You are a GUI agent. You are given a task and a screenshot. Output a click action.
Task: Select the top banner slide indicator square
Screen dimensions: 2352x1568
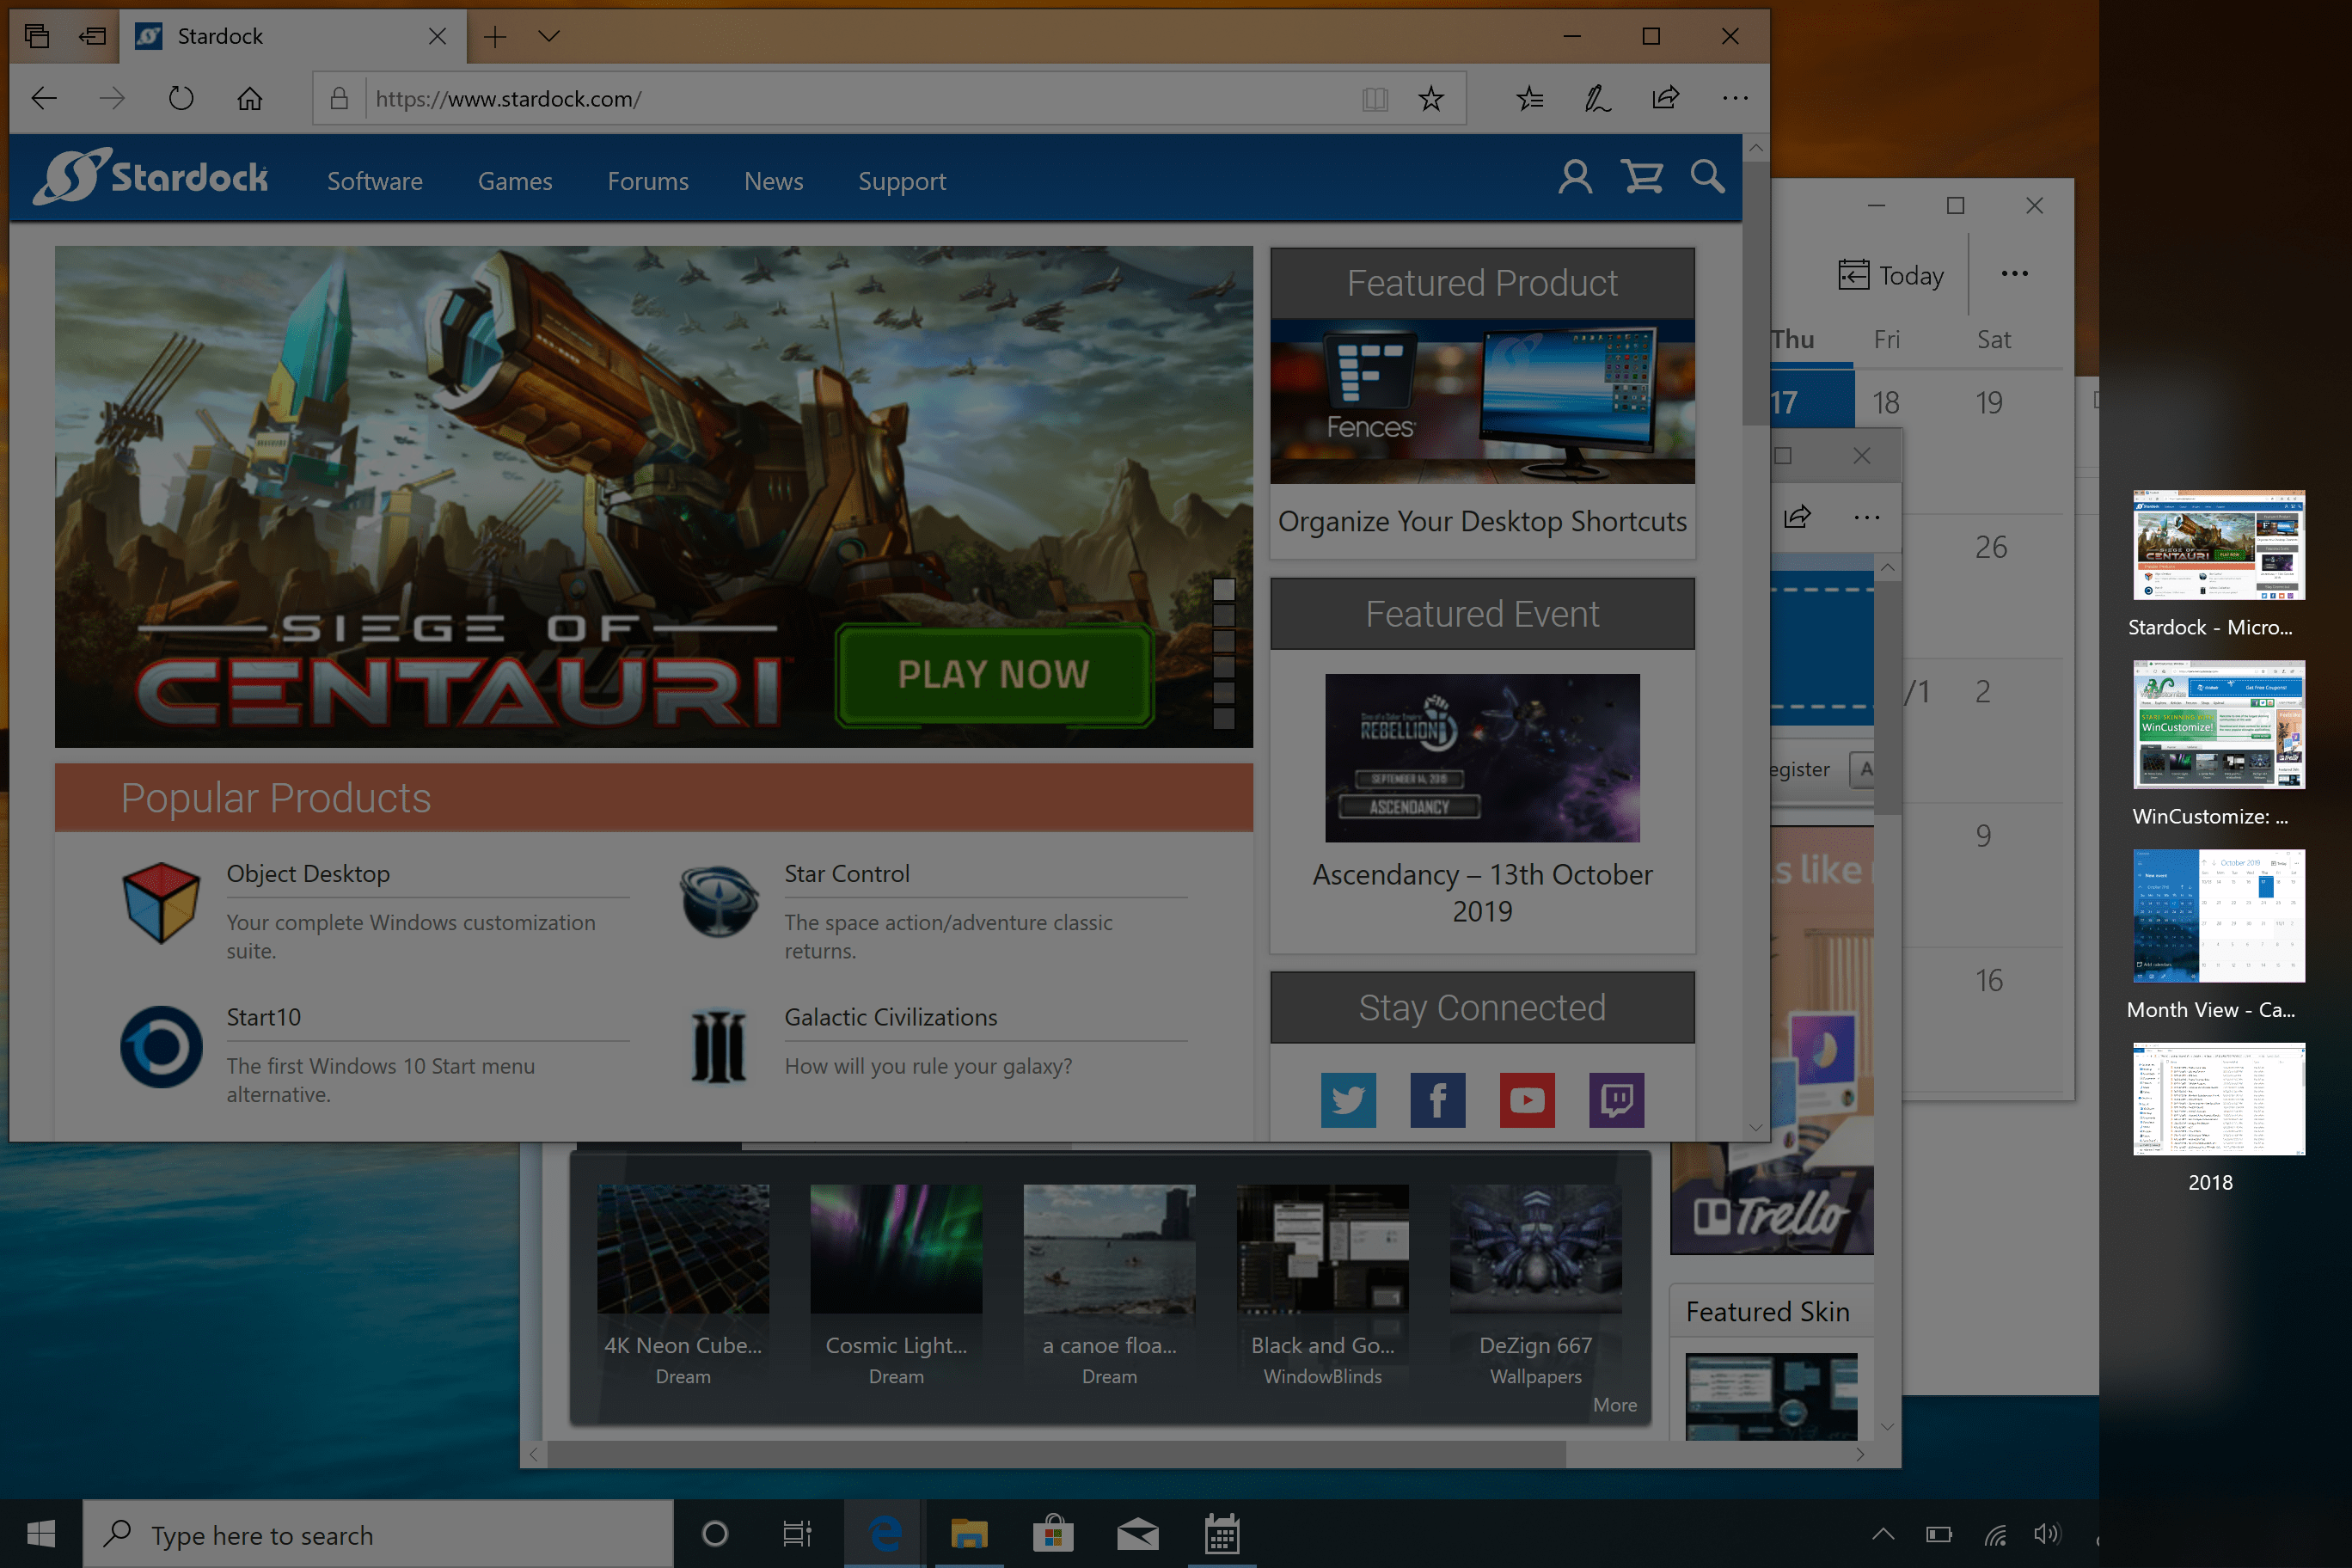[x=1224, y=589]
